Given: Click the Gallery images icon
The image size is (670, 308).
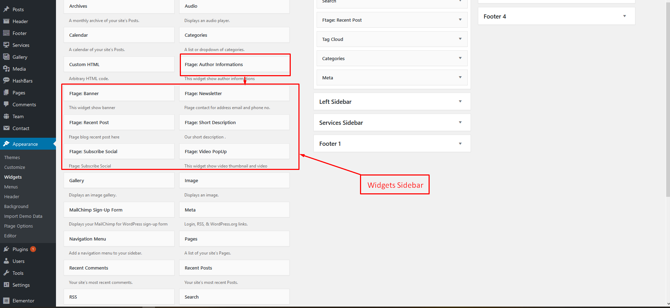Looking at the screenshot, I should point(6,57).
